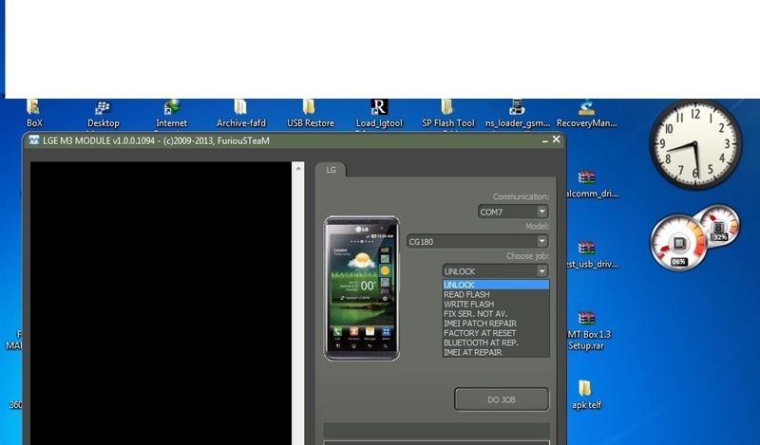Close the LGE M3 MODULE window
The width and height of the screenshot is (760, 445).
(x=557, y=139)
